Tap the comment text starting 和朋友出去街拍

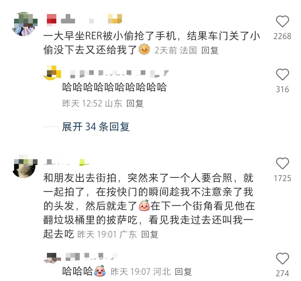click(149, 206)
